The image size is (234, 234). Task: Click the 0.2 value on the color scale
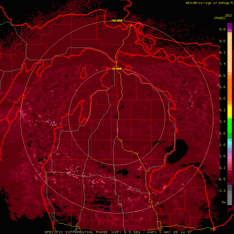point(222,168)
